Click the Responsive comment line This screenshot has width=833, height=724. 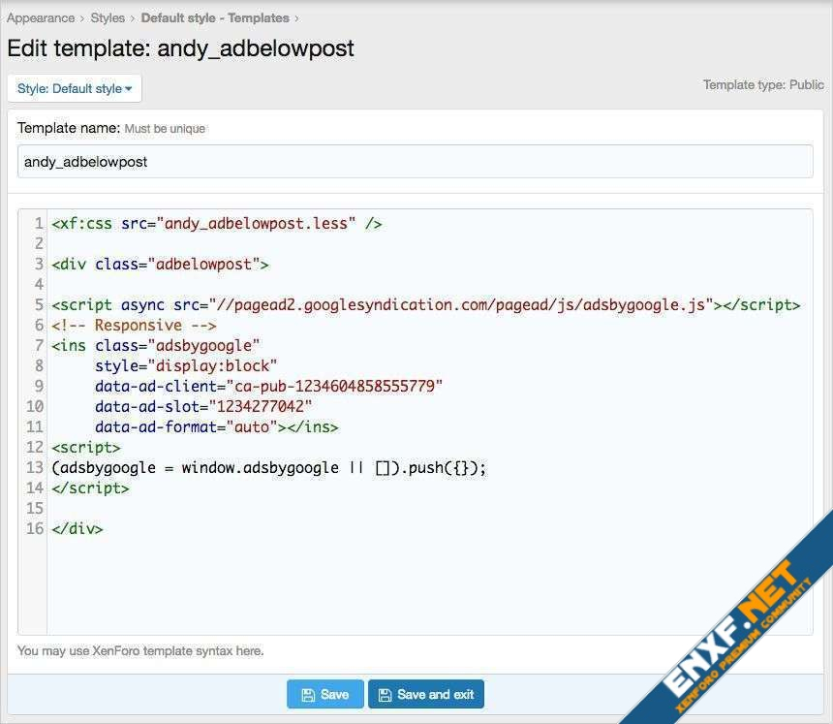click(x=134, y=326)
